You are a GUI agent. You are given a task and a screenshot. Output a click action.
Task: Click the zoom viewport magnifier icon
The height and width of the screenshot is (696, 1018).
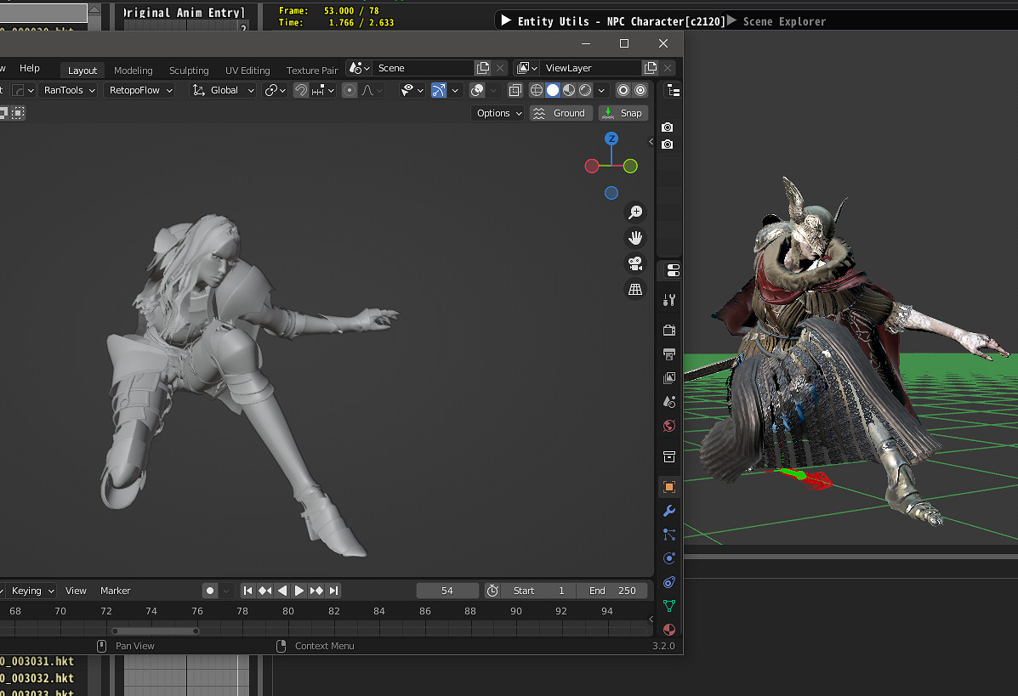pos(634,212)
